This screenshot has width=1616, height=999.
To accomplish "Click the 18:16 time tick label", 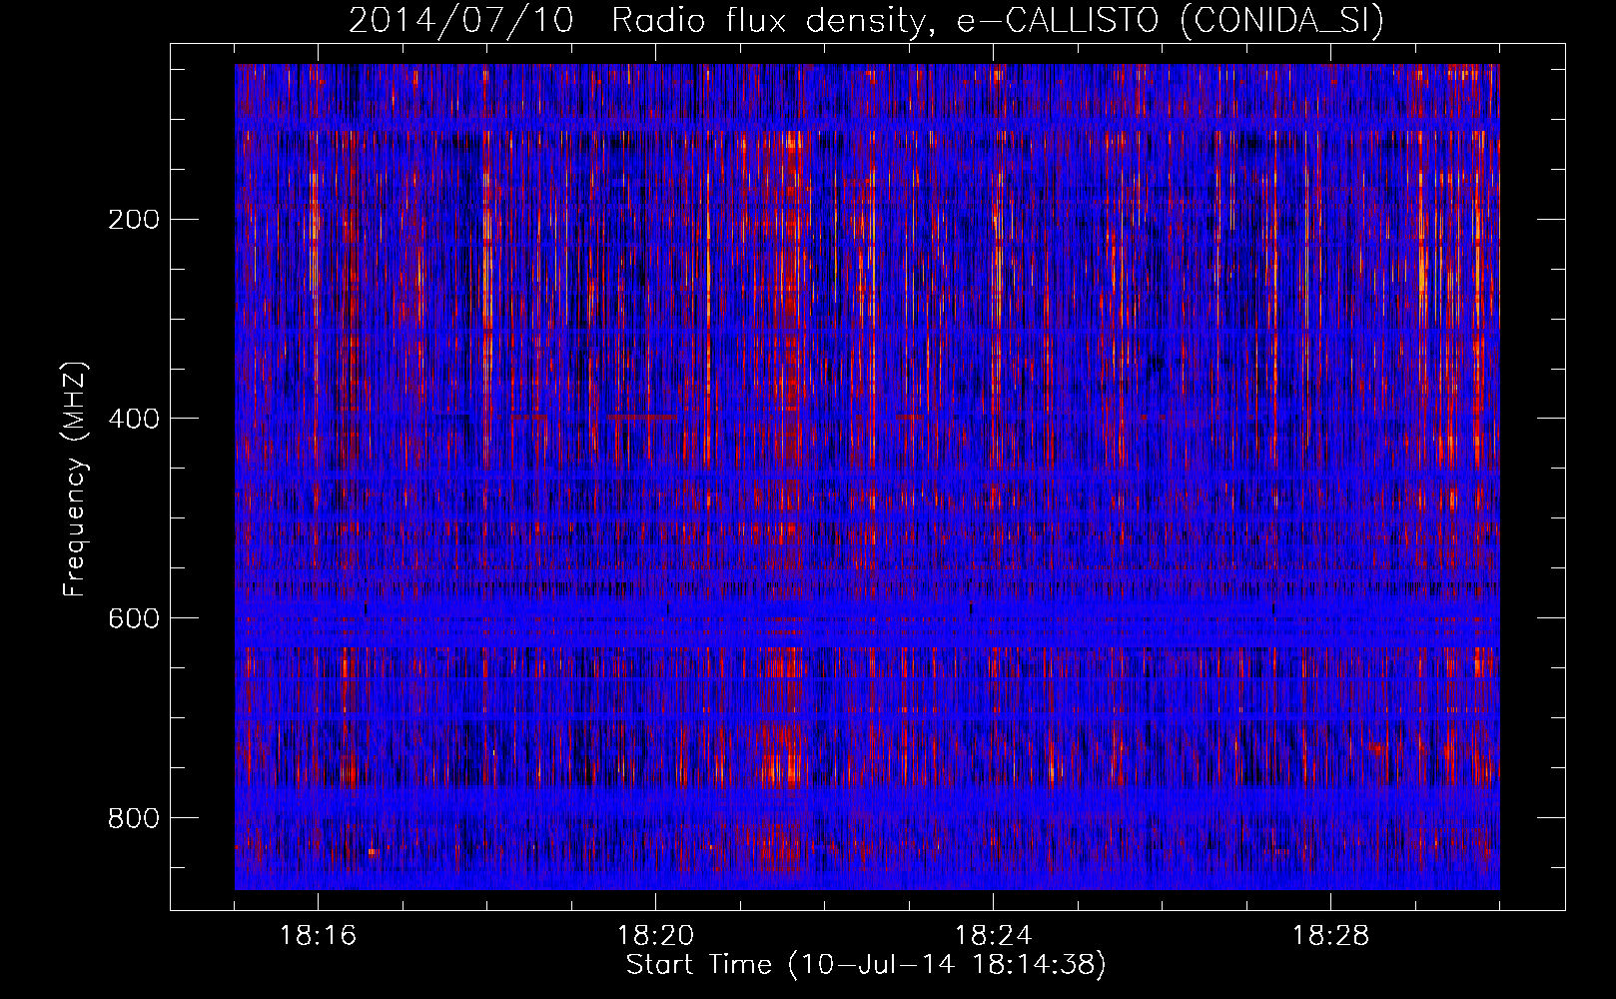I will (319, 936).
